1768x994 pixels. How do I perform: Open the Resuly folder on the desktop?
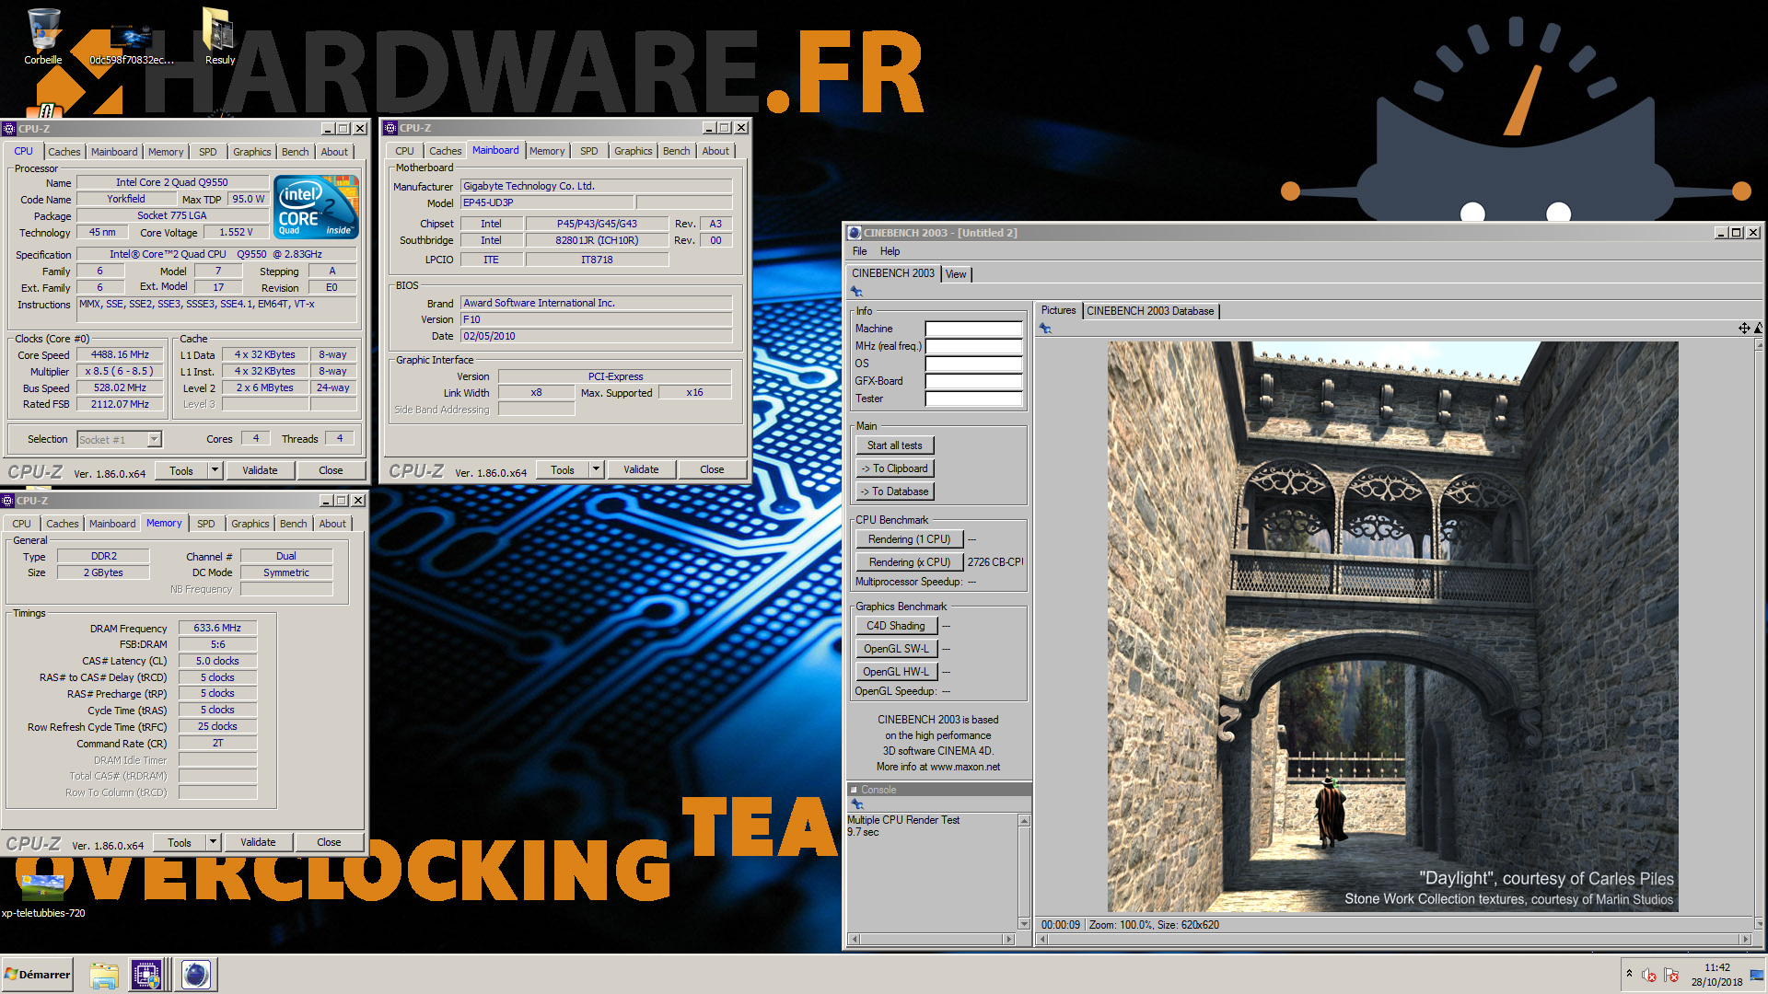tap(219, 37)
